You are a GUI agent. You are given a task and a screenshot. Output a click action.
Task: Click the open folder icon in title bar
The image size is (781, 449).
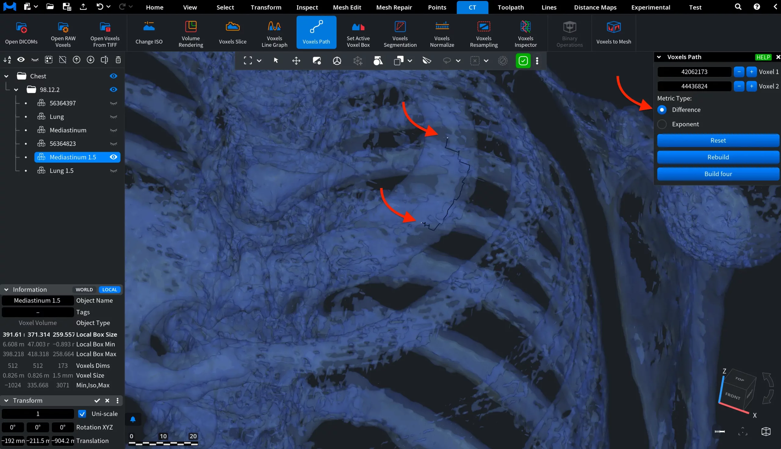click(50, 7)
